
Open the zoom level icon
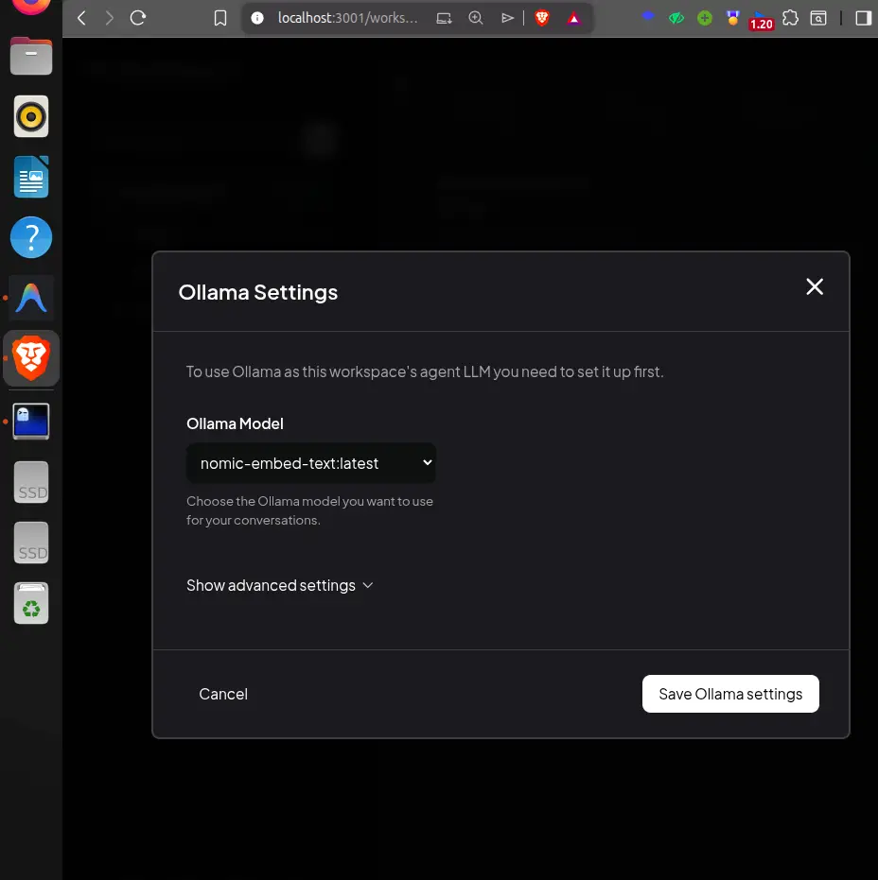coord(476,19)
